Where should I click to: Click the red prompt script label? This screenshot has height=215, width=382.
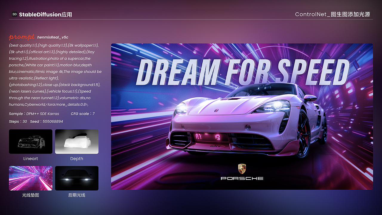(x=22, y=37)
